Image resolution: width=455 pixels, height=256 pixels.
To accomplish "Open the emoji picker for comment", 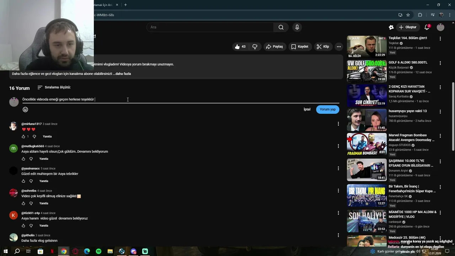I will [x=25, y=110].
